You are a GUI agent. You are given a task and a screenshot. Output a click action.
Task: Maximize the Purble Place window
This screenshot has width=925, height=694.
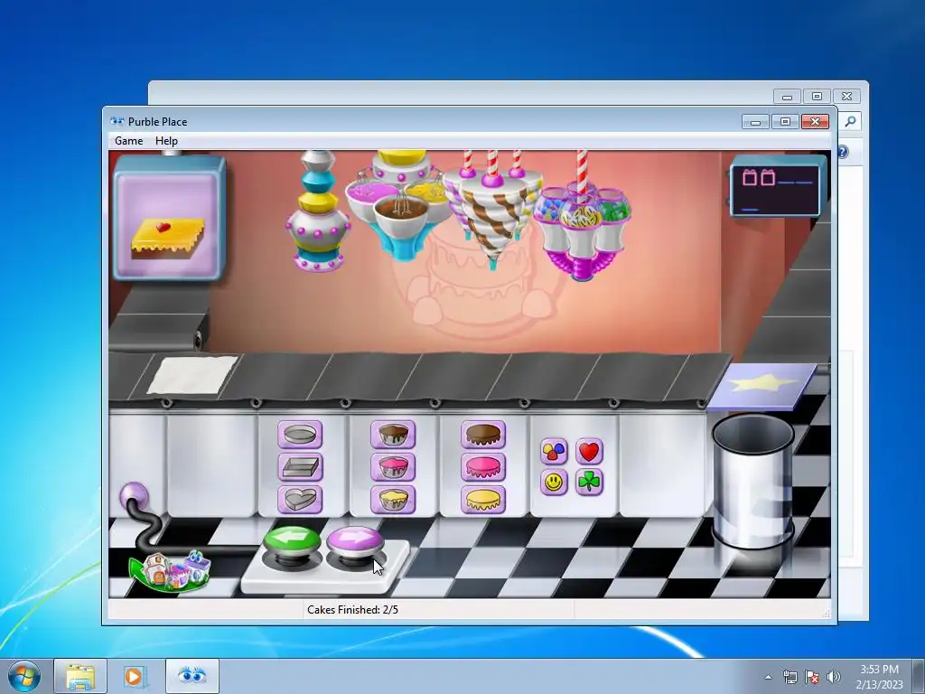[x=785, y=122]
